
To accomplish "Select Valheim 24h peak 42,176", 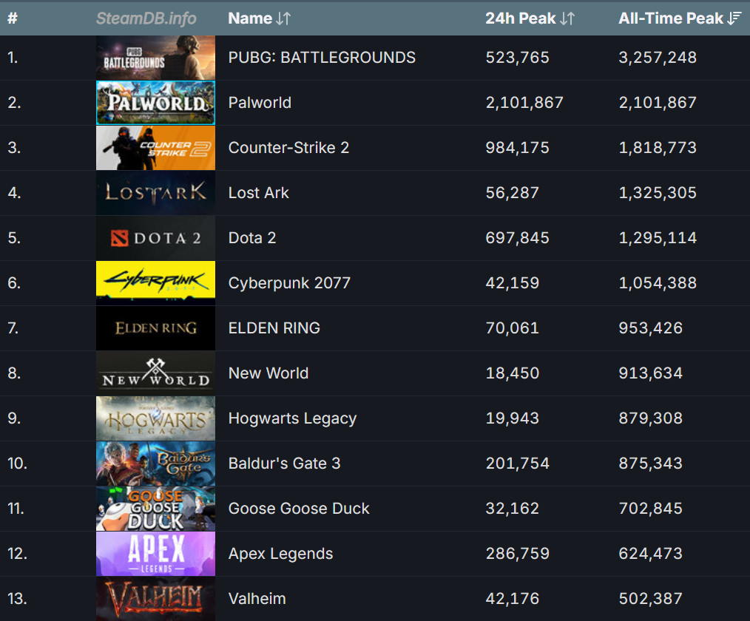I will coord(512,599).
